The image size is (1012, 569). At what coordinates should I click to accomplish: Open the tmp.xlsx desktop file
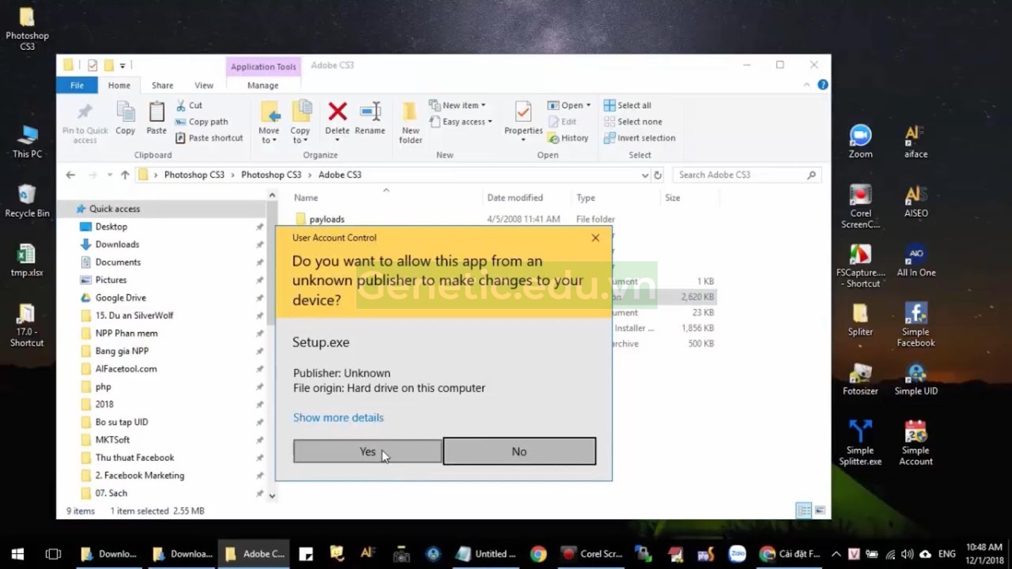click(x=27, y=260)
